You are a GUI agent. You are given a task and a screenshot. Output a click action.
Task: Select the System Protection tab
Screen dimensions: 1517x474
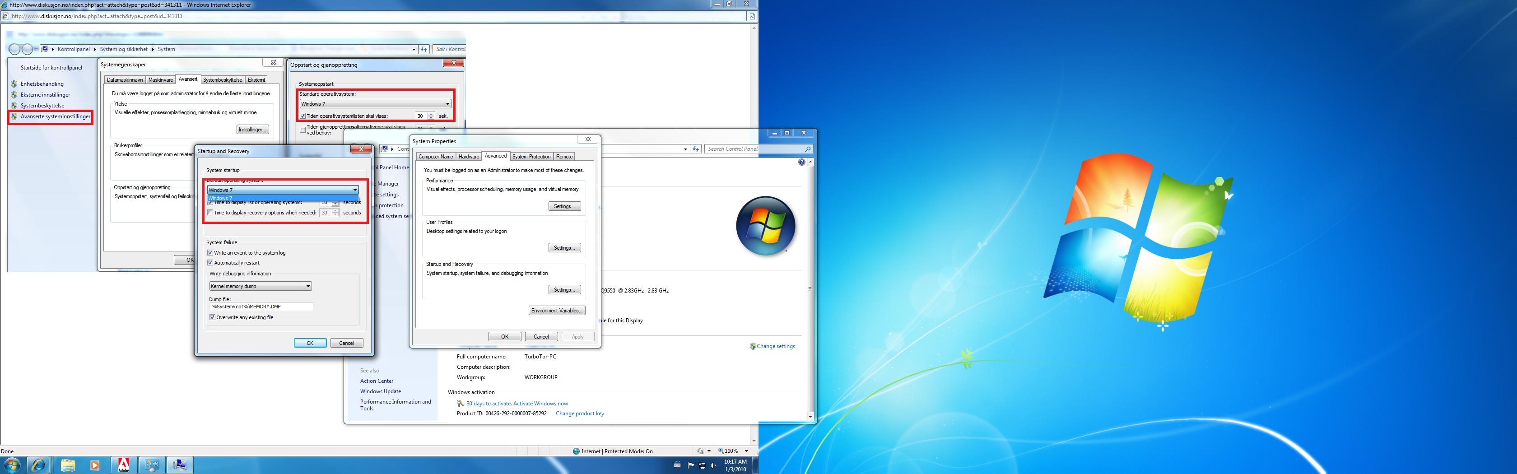(x=531, y=157)
